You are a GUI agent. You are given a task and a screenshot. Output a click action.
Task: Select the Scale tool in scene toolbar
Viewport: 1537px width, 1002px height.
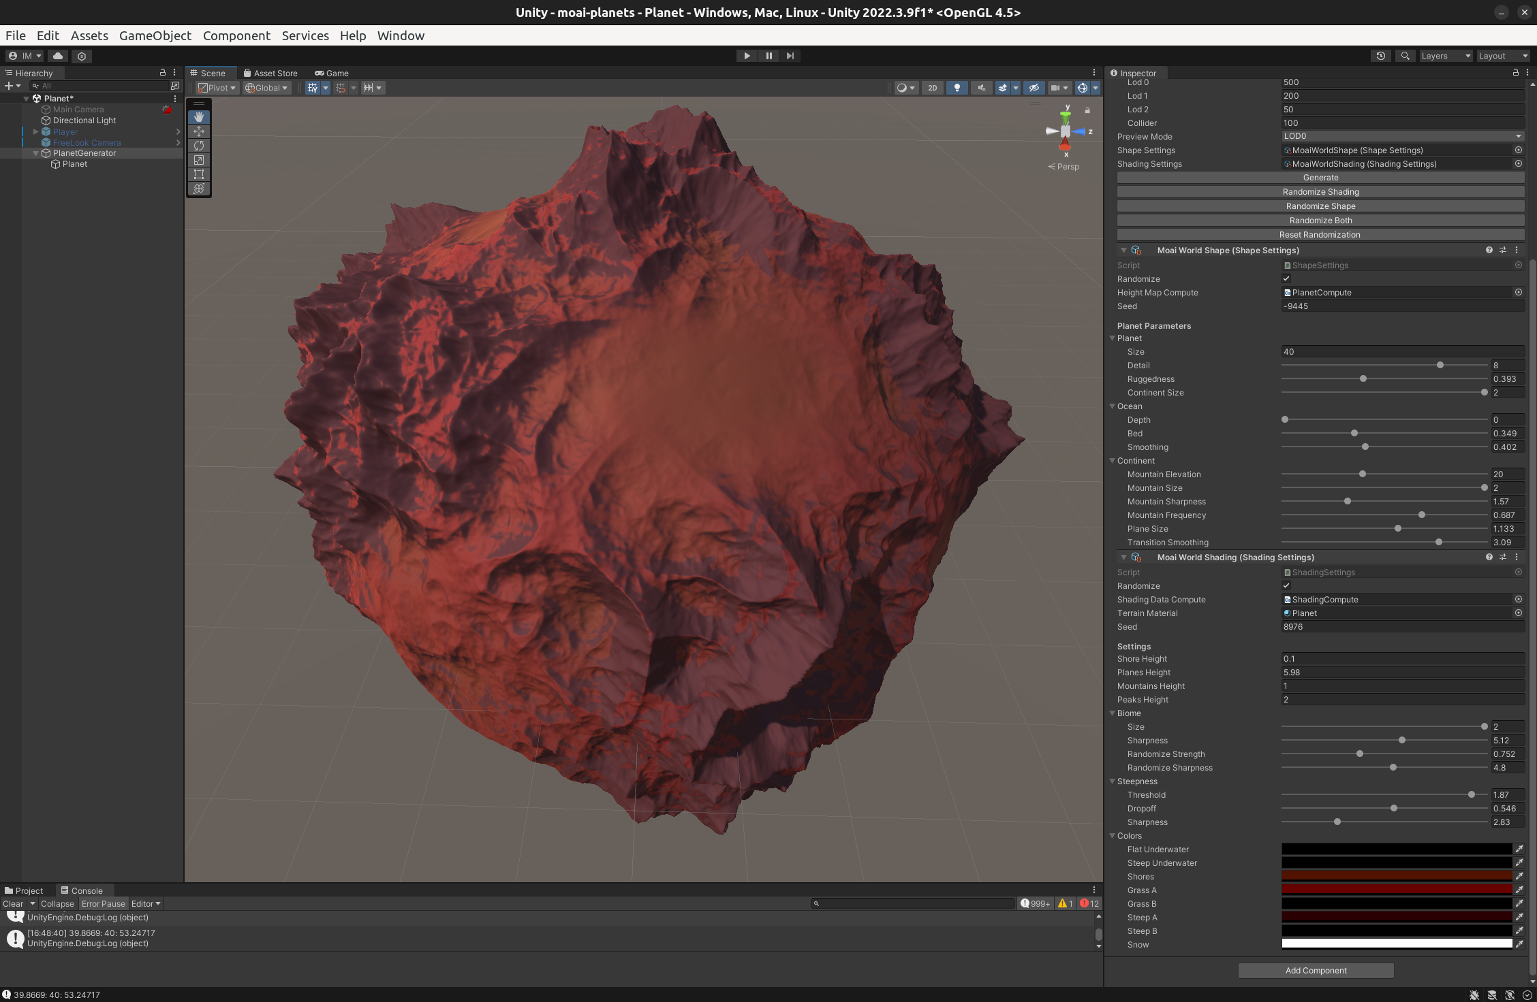pyautogui.click(x=199, y=160)
